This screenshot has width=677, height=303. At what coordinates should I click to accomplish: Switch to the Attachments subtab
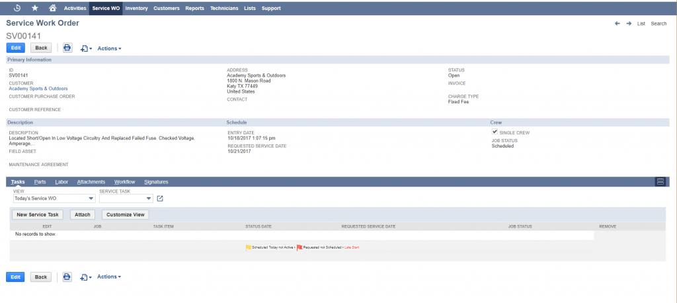click(x=91, y=181)
